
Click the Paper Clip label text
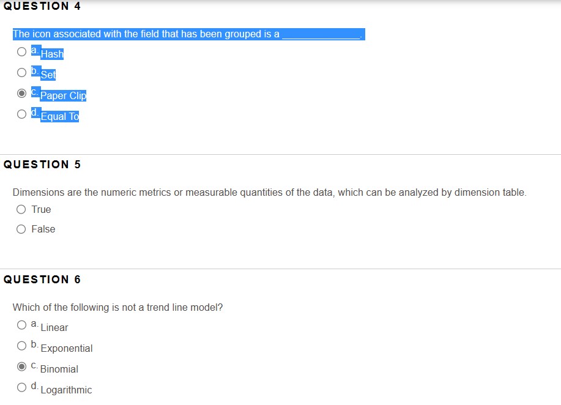[64, 95]
